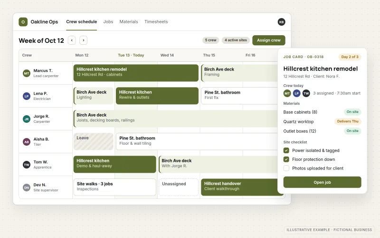Click the 4 active sites chip

[x=236, y=40]
